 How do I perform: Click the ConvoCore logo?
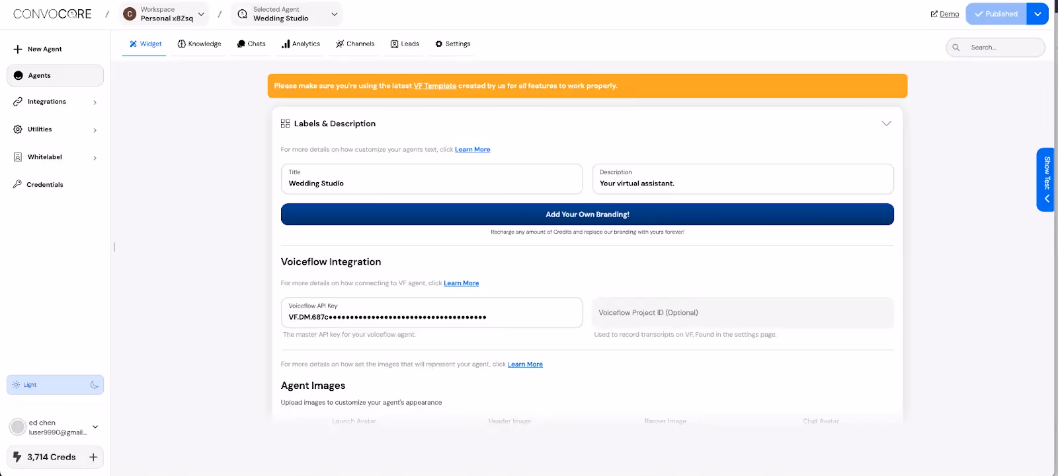coord(52,14)
